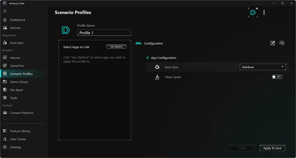Open Content Platform page
296x158 pixels.
[22, 113]
